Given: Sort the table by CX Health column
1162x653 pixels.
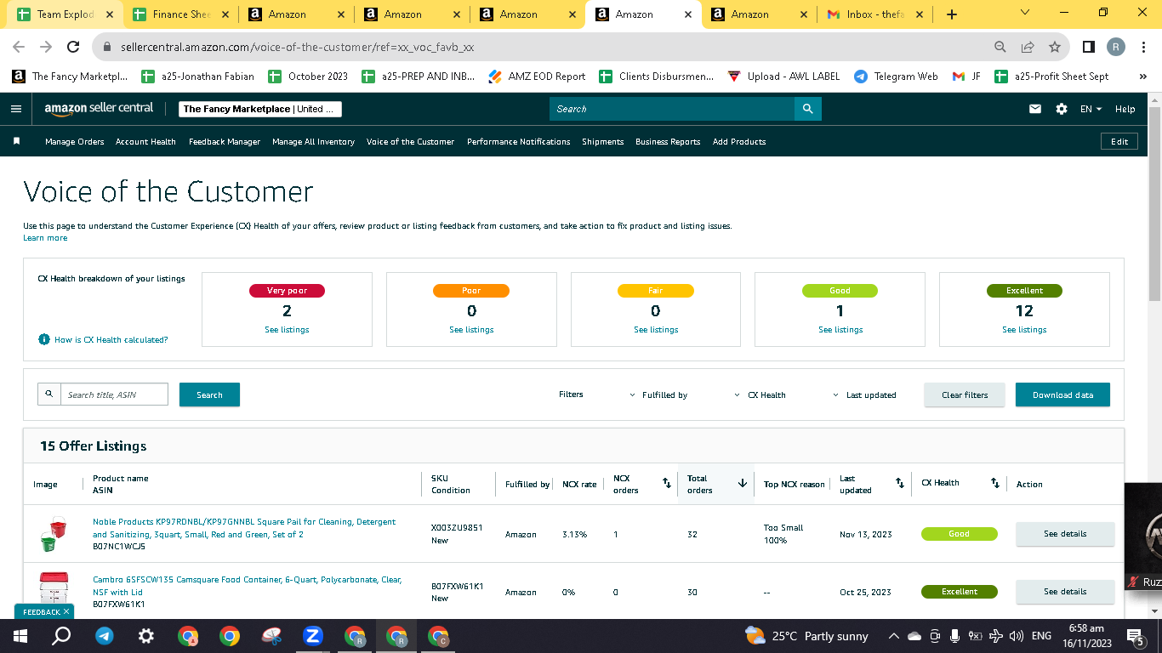Looking at the screenshot, I should click(x=994, y=483).
